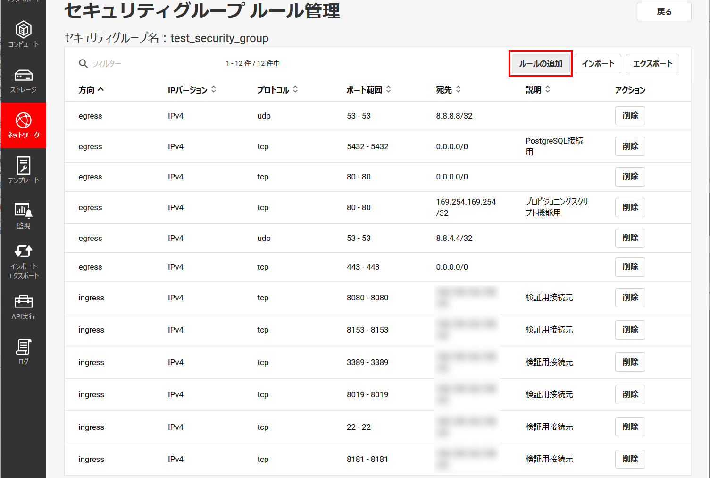Image resolution: width=710 pixels, height=478 pixels.
Task: Click the セキュリティグループ名 test_security_group text
Action: [167, 38]
